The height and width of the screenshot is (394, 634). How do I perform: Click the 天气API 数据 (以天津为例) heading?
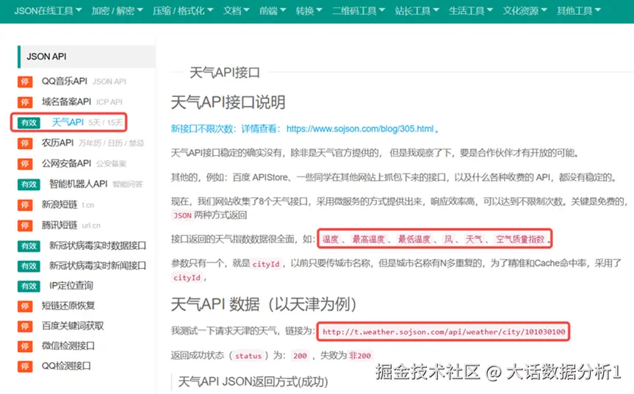click(x=264, y=304)
